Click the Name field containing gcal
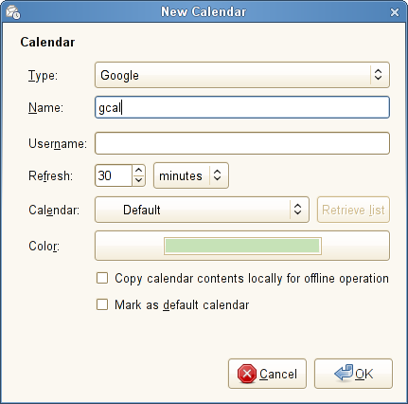Viewport: 408px width, 404px height. (242, 107)
